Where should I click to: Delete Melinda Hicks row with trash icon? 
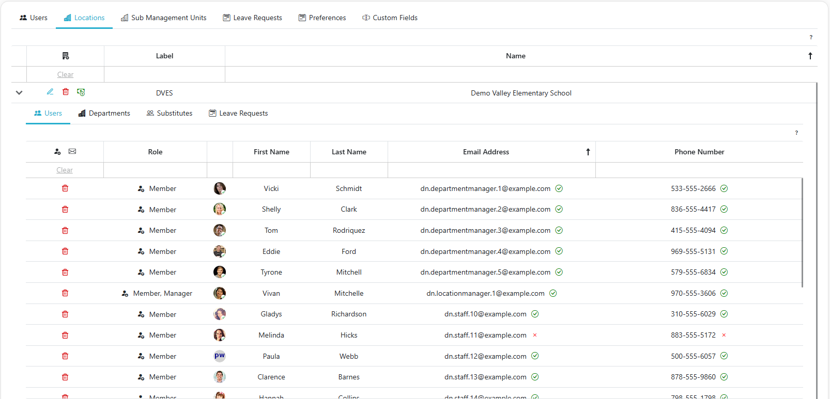coord(65,336)
